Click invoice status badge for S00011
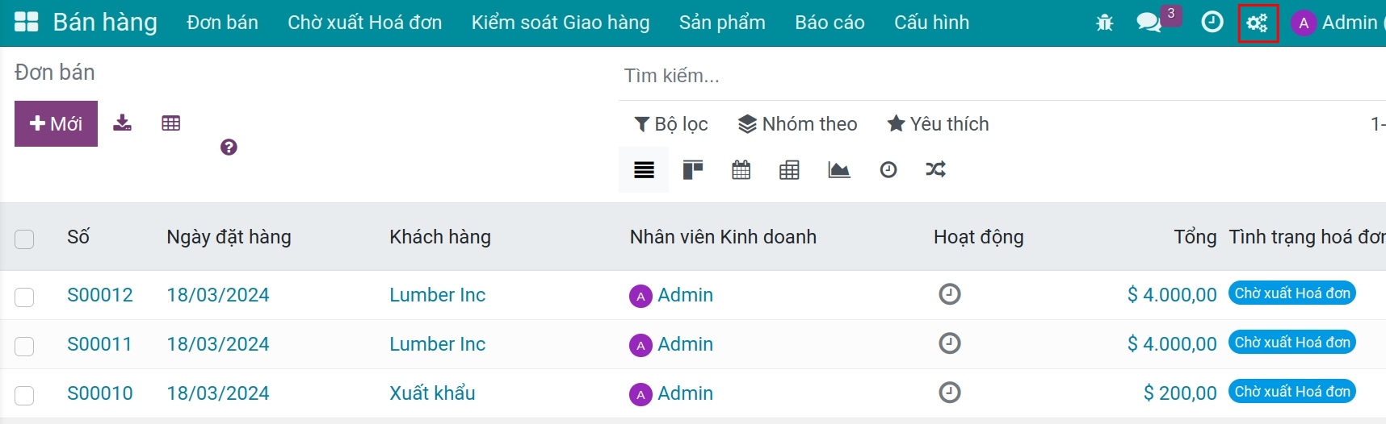 point(1292,343)
